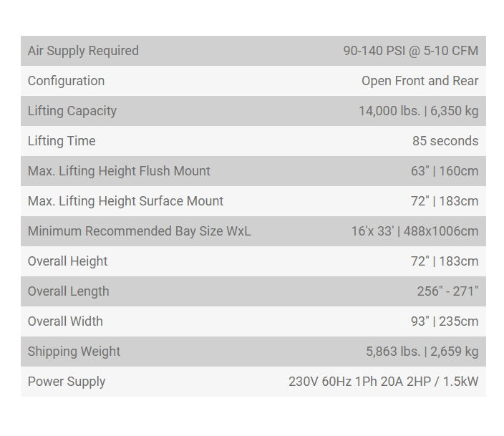Image resolution: width=504 pixels, height=436 pixels.
Task: Click the Air Supply Required label
Action: [83, 51]
